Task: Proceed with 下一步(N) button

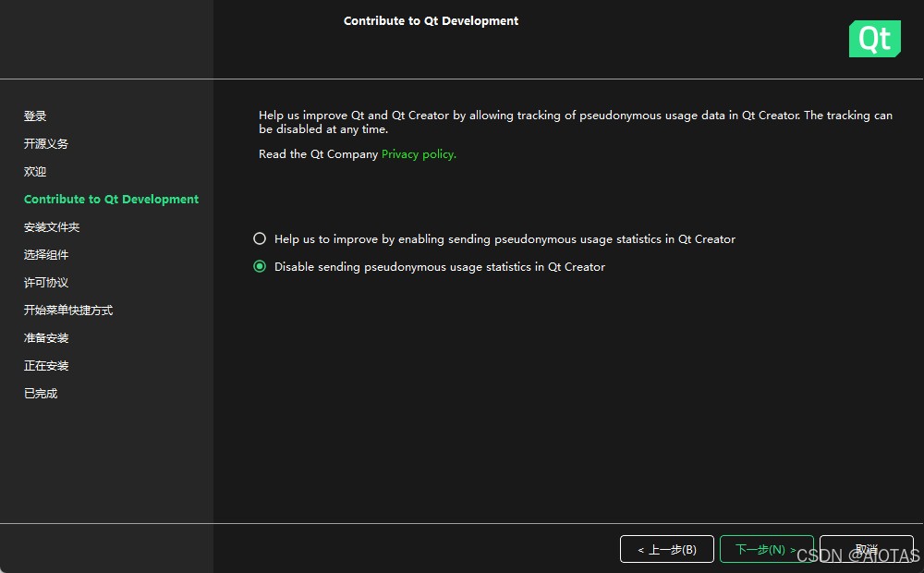Action: click(x=766, y=549)
